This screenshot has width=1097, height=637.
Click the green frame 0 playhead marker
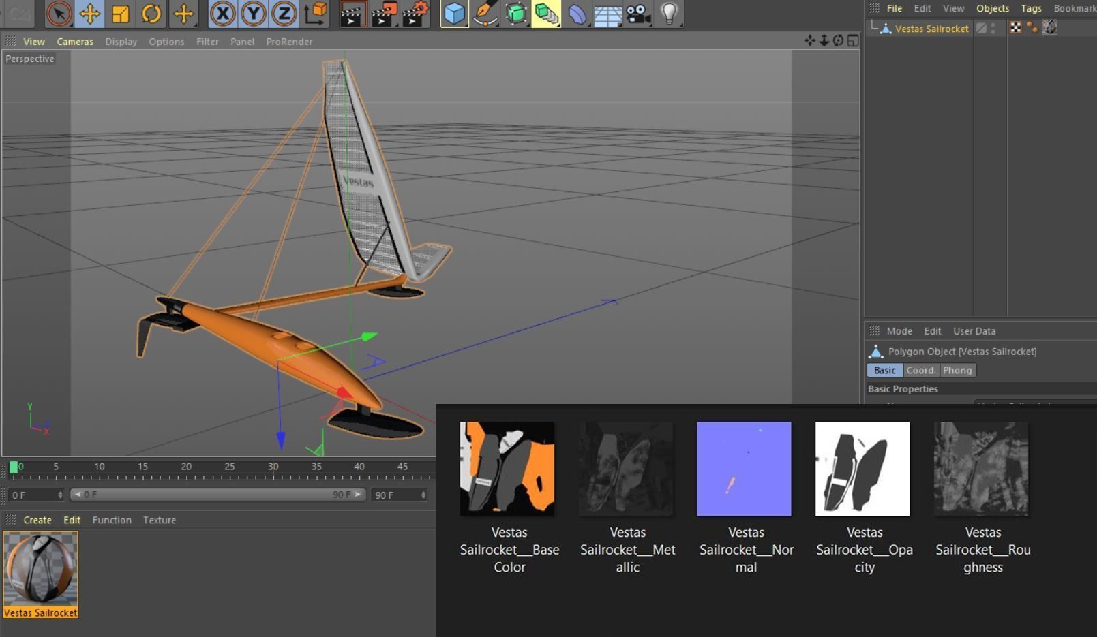[14, 467]
